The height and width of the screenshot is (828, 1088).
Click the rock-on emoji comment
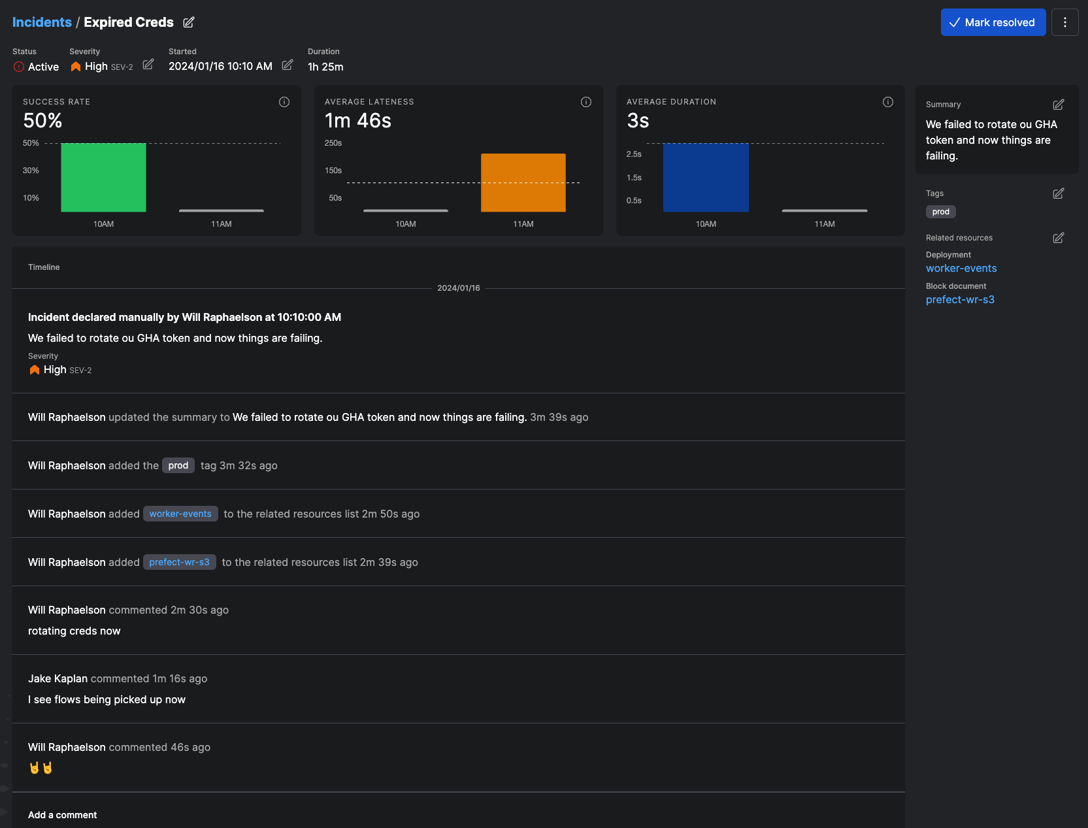pos(41,768)
